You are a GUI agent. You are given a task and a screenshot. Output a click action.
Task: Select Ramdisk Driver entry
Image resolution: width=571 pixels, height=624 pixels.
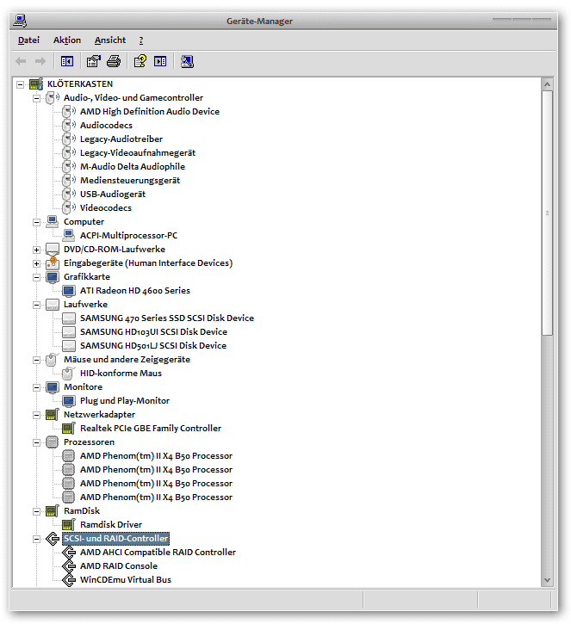(111, 525)
